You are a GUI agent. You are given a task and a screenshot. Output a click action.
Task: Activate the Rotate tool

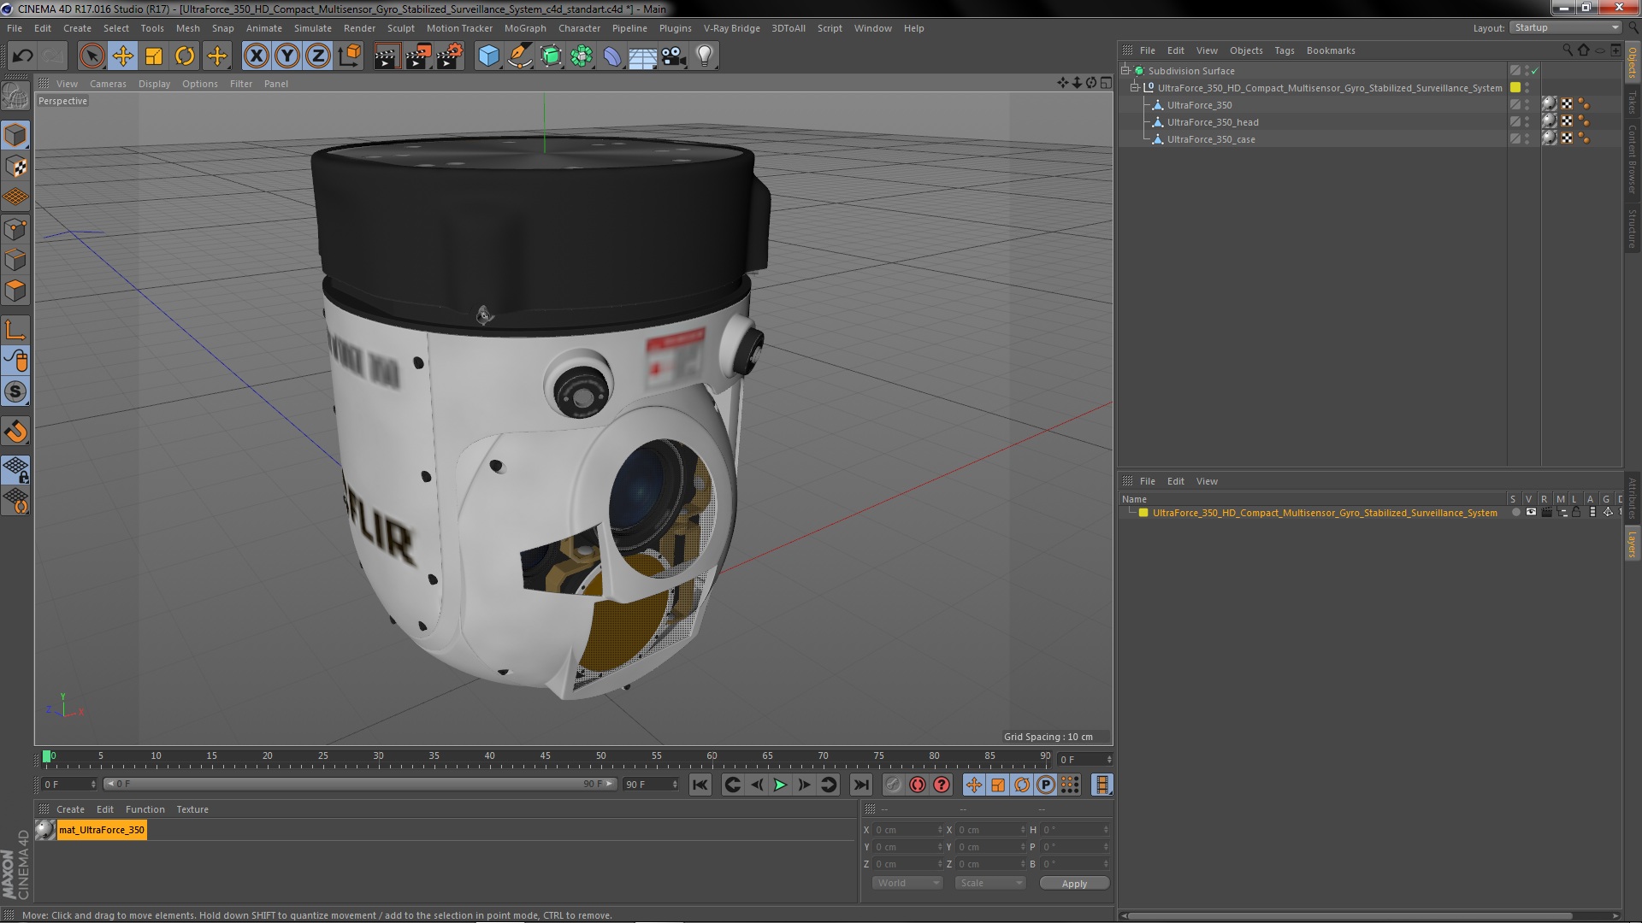(x=185, y=56)
